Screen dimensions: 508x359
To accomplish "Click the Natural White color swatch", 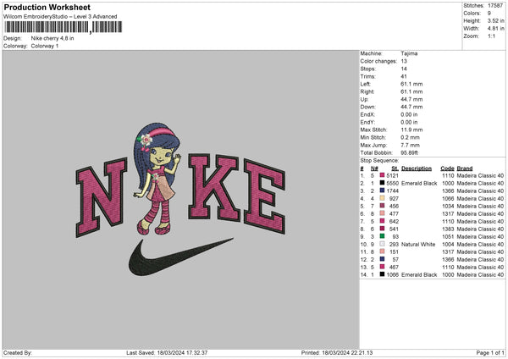I will click(x=383, y=244).
